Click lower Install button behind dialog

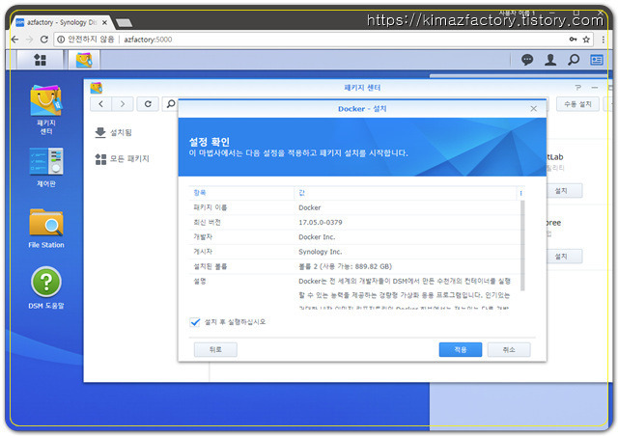click(x=564, y=257)
